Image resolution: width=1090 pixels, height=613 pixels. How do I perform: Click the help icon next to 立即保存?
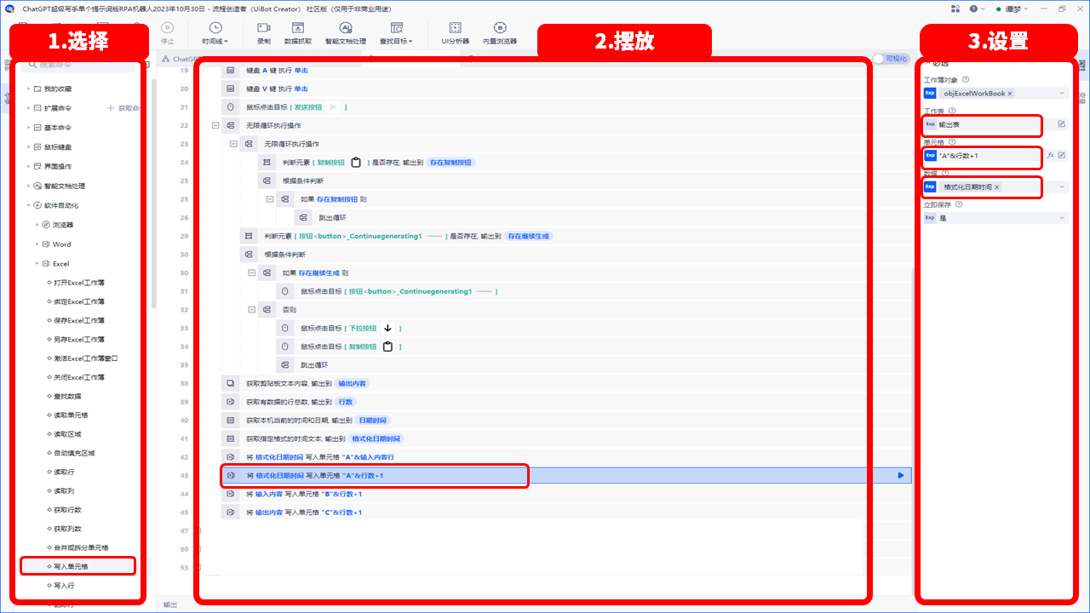960,204
